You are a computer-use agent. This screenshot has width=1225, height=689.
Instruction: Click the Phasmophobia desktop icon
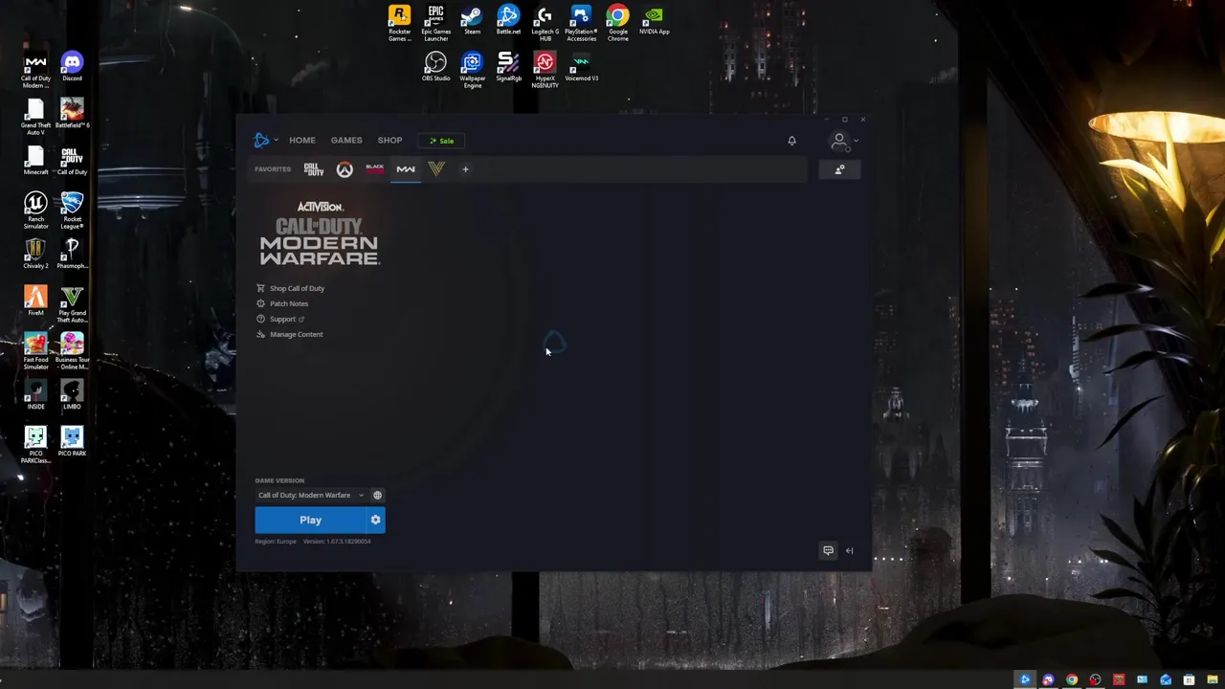[x=72, y=254]
